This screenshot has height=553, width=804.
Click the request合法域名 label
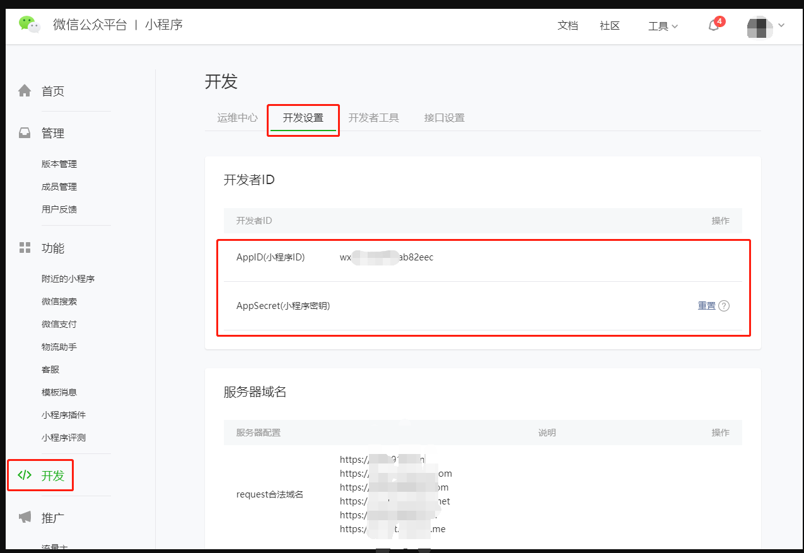(270, 494)
